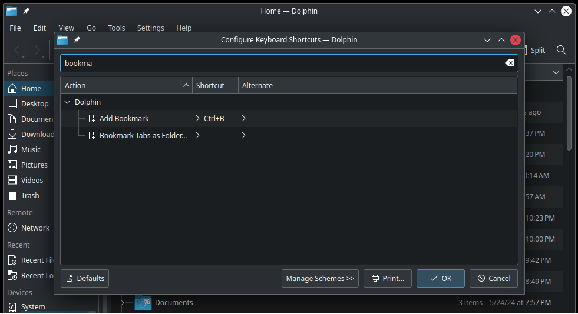This screenshot has width=578, height=314.
Task: Sort by the Alternate column header
Action: [x=378, y=85]
